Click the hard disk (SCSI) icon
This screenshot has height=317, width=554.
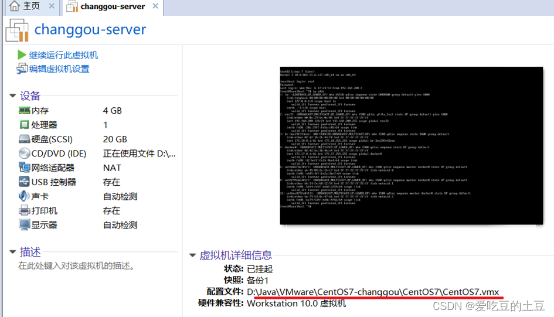[x=24, y=139]
